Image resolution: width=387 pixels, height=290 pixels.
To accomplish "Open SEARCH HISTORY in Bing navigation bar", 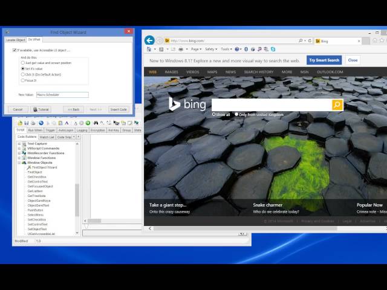I will click(x=259, y=72).
